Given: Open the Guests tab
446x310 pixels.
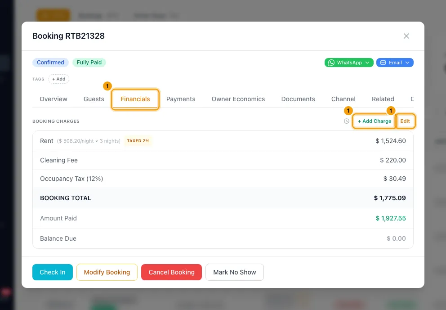Looking at the screenshot, I should tap(94, 99).
